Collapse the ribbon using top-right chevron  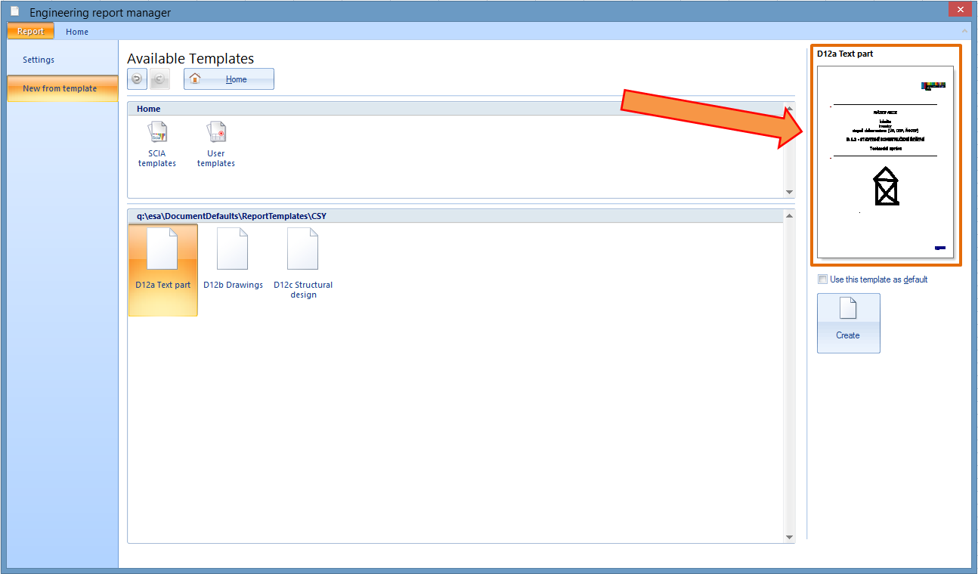(x=964, y=31)
